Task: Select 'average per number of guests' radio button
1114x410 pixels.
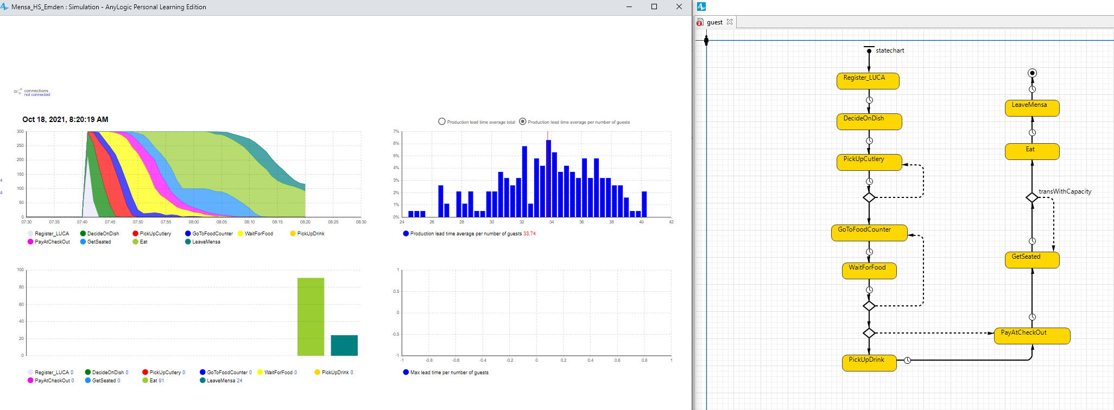Action: coord(523,121)
